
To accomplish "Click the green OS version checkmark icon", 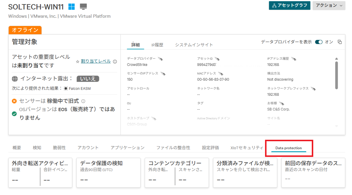I will click(14, 113).
